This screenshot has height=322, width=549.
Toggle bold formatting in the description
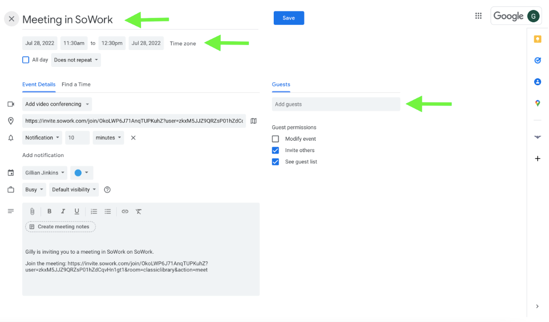coord(50,211)
